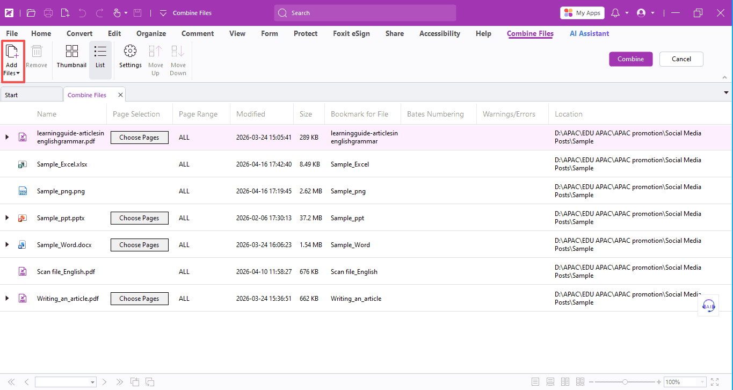The image size is (733, 390).
Task: Click the Move Up icon
Action: [x=155, y=60]
